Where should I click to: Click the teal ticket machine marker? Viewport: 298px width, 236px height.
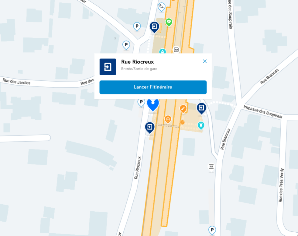pos(201,125)
